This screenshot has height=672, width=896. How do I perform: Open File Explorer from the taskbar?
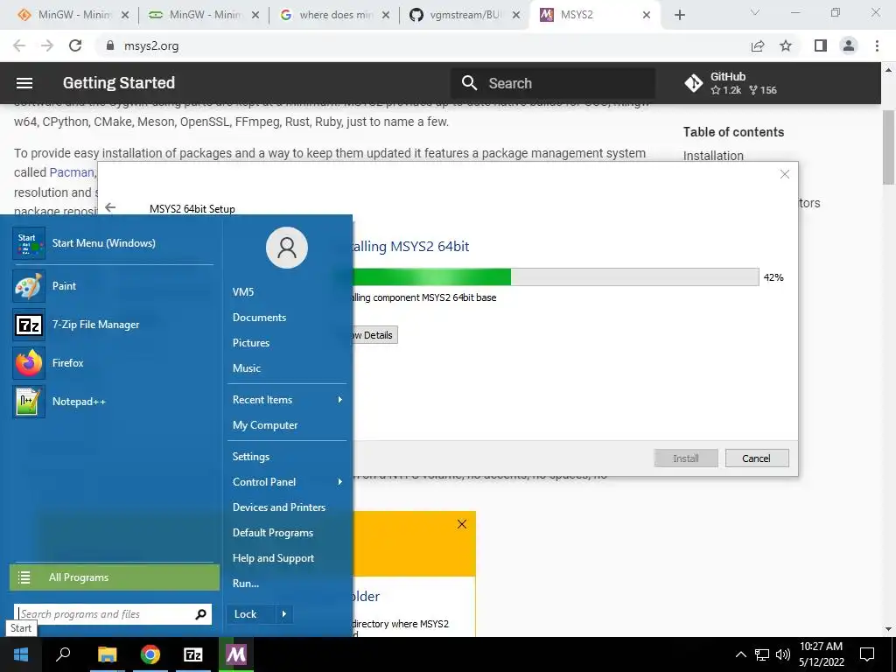[107, 654]
